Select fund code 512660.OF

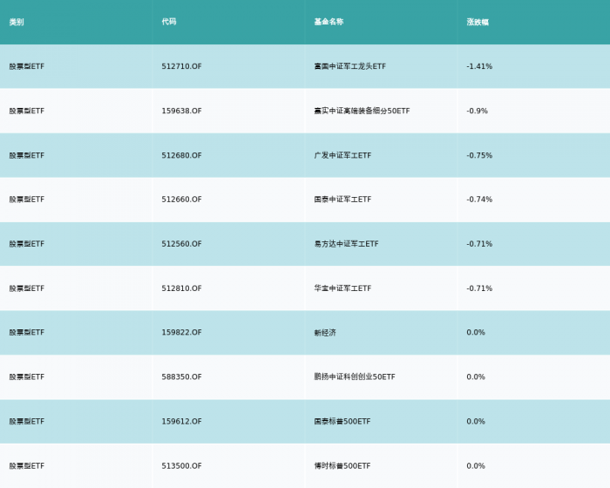coord(181,200)
